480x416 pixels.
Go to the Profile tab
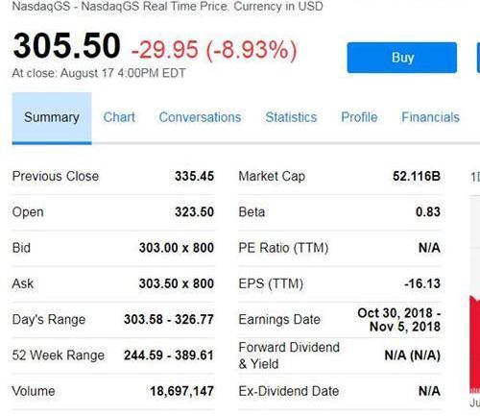pyautogui.click(x=359, y=117)
